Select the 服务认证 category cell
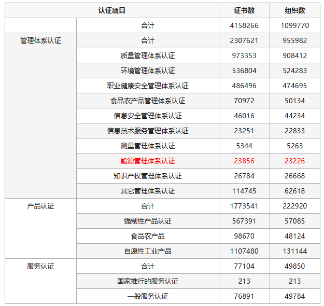The height and width of the screenshot is (306, 324). coord(40,266)
